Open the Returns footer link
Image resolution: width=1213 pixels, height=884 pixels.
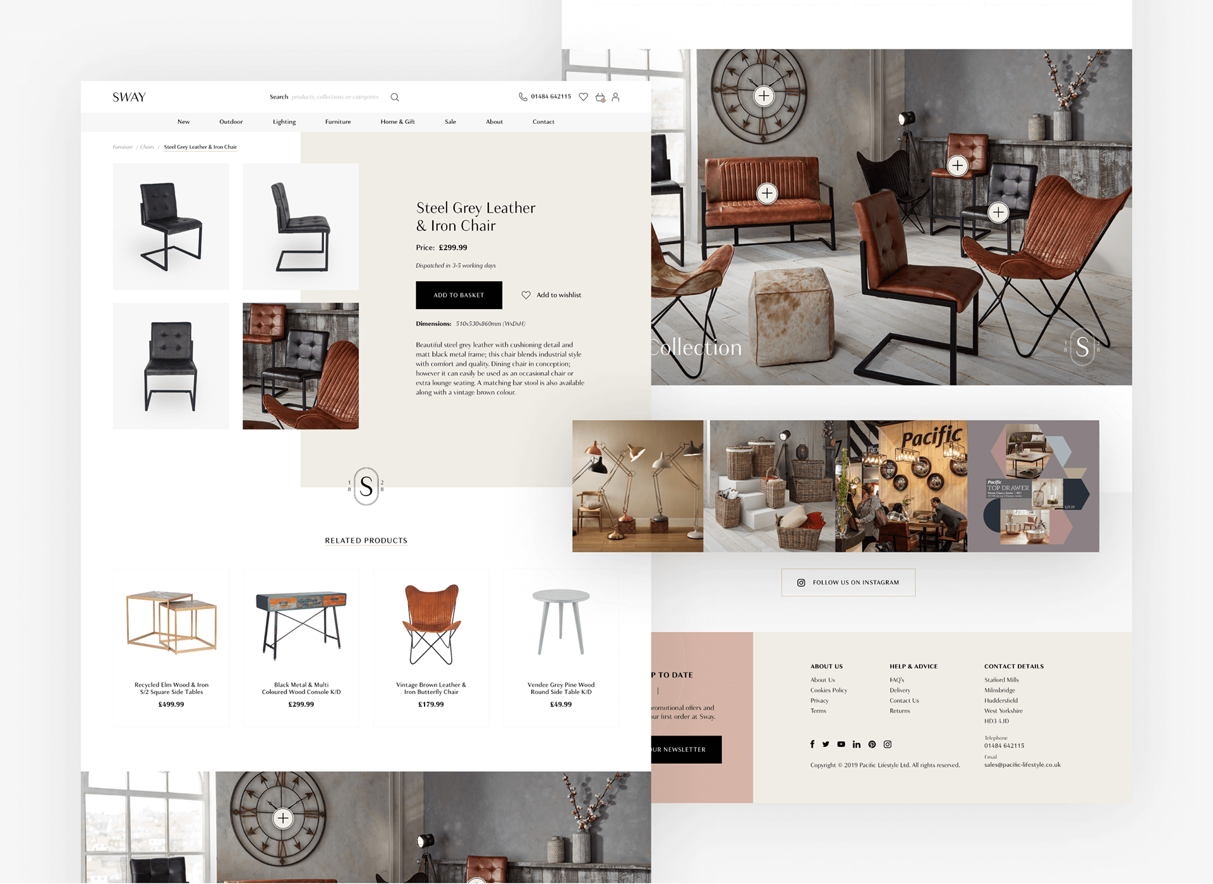pos(900,711)
